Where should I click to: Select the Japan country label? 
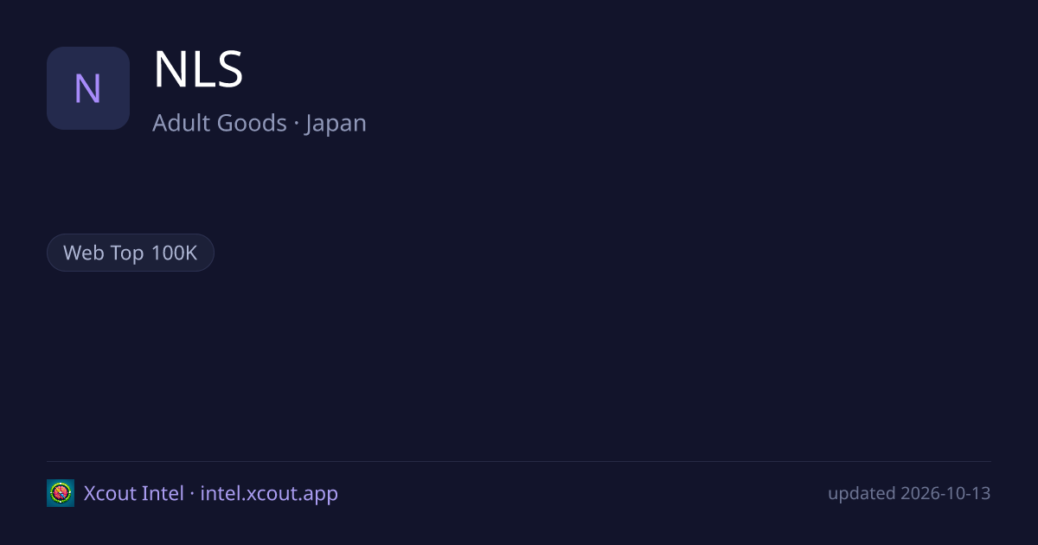(336, 124)
